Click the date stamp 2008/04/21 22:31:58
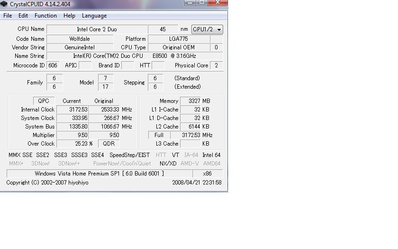This screenshot has height=249, width=398. (x=197, y=183)
